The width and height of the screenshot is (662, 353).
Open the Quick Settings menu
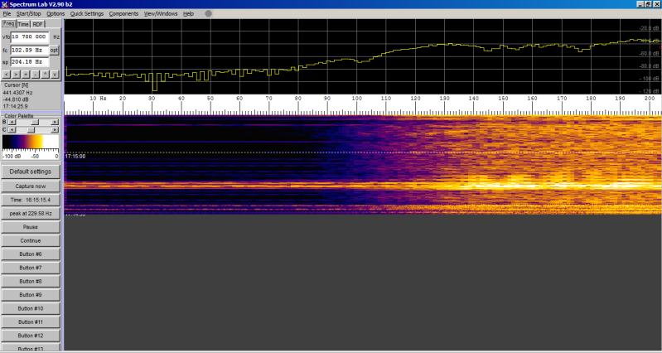[x=87, y=14]
